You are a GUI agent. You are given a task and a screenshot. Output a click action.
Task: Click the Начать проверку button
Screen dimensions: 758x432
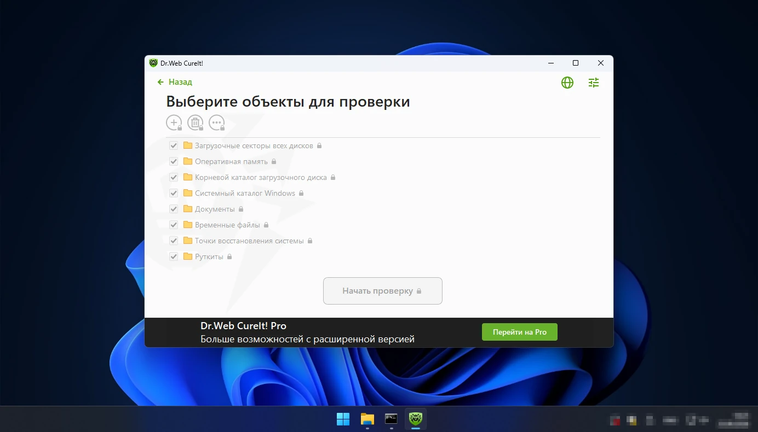(383, 291)
